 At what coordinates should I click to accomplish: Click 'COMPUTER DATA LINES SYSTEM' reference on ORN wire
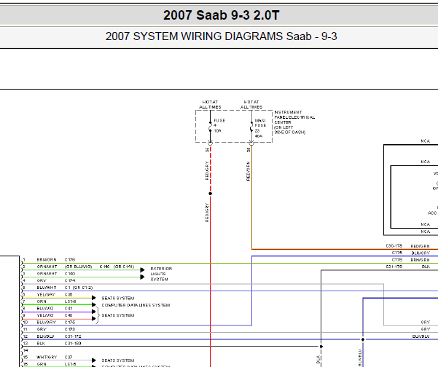click(136, 305)
